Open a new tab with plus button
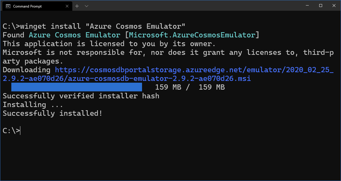 pyautogui.click(x=77, y=6)
